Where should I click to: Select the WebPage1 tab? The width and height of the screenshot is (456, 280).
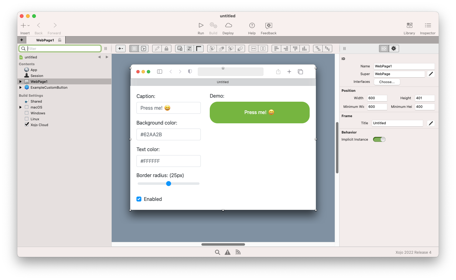tap(45, 40)
